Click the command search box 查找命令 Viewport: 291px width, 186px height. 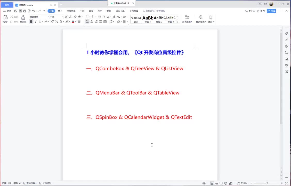tap(154, 11)
